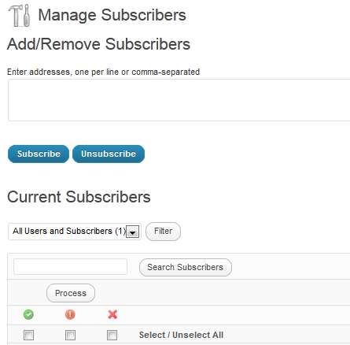
Task: Click the Search Subscribers button
Action: click(x=186, y=267)
